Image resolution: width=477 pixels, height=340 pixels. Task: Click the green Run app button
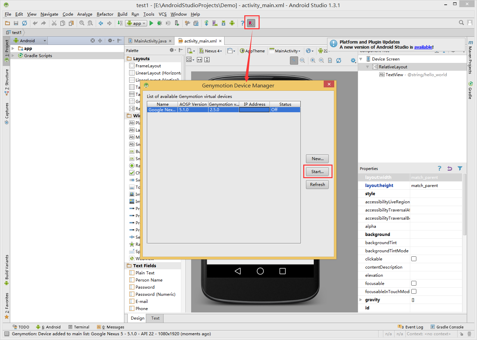[151, 23]
